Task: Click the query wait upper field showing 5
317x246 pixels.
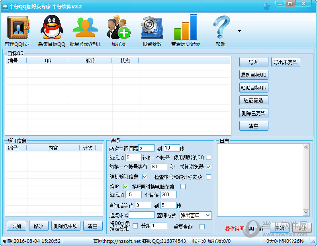Action: pos(168,205)
